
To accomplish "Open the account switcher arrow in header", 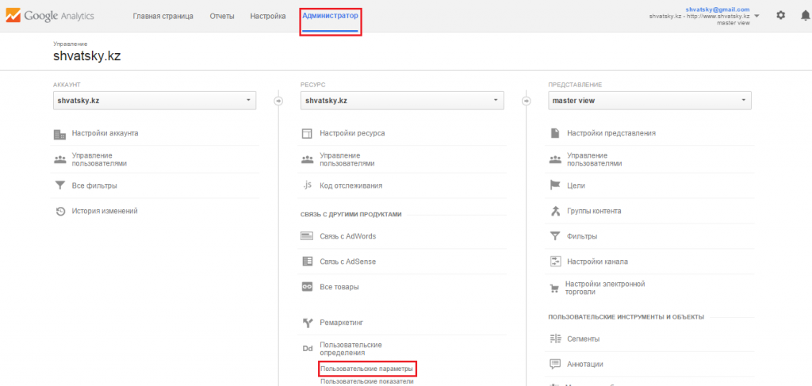I will pyautogui.click(x=756, y=16).
